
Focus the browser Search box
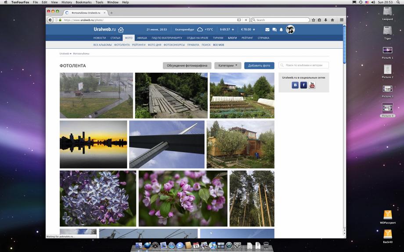tap(280, 20)
